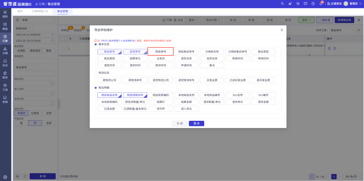
Task: Toggle the 基本信息 group checkbox
Action: [x=96, y=44]
